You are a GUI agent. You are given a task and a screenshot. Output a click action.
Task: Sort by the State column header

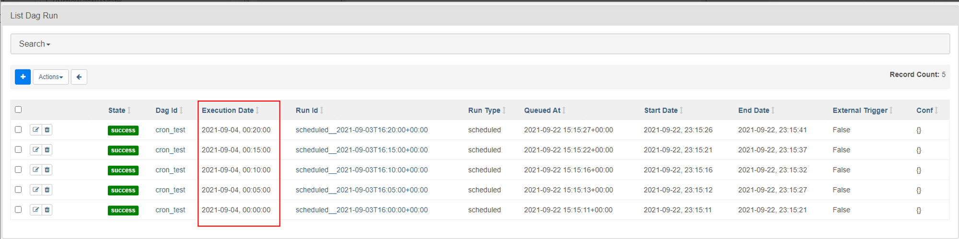point(117,110)
